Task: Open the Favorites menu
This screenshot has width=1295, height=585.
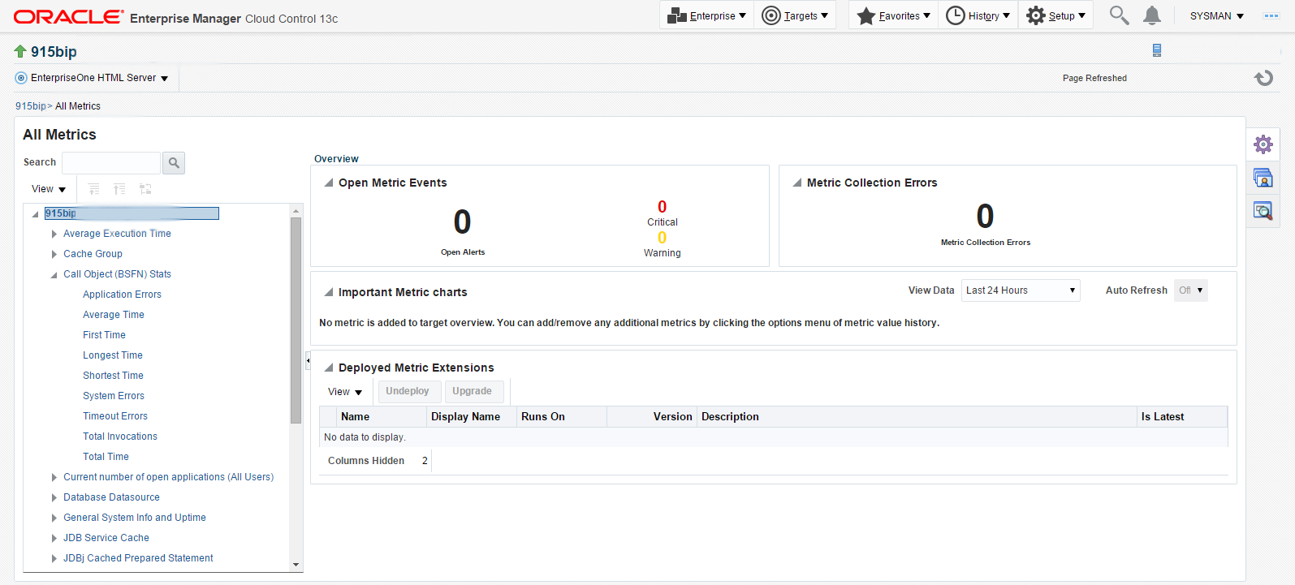Action: click(894, 15)
